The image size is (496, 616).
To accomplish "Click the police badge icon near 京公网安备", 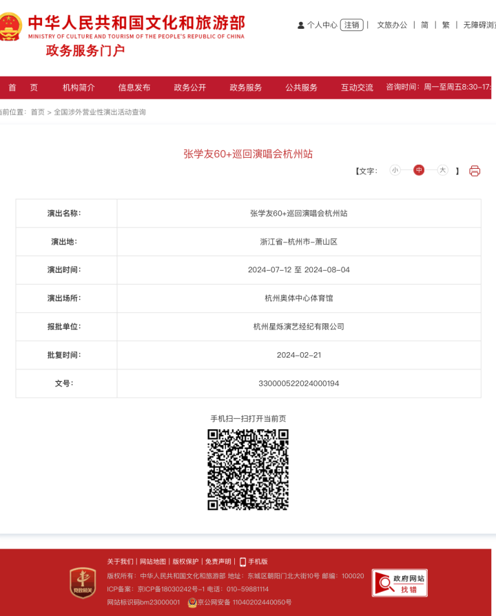I will tap(192, 602).
